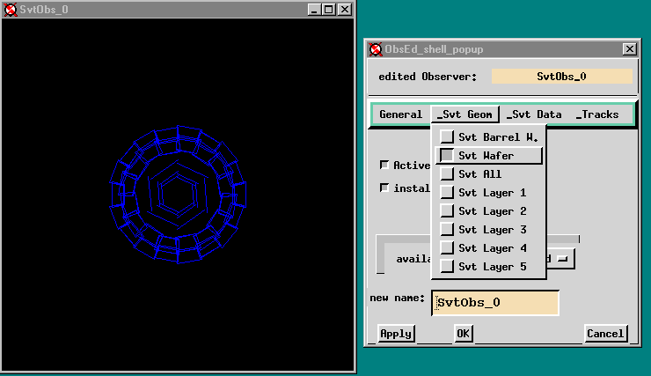Open the Svt Data menu
The width and height of the screenshot is (651, 376).
pyautogui.click(x=534, y=114)
